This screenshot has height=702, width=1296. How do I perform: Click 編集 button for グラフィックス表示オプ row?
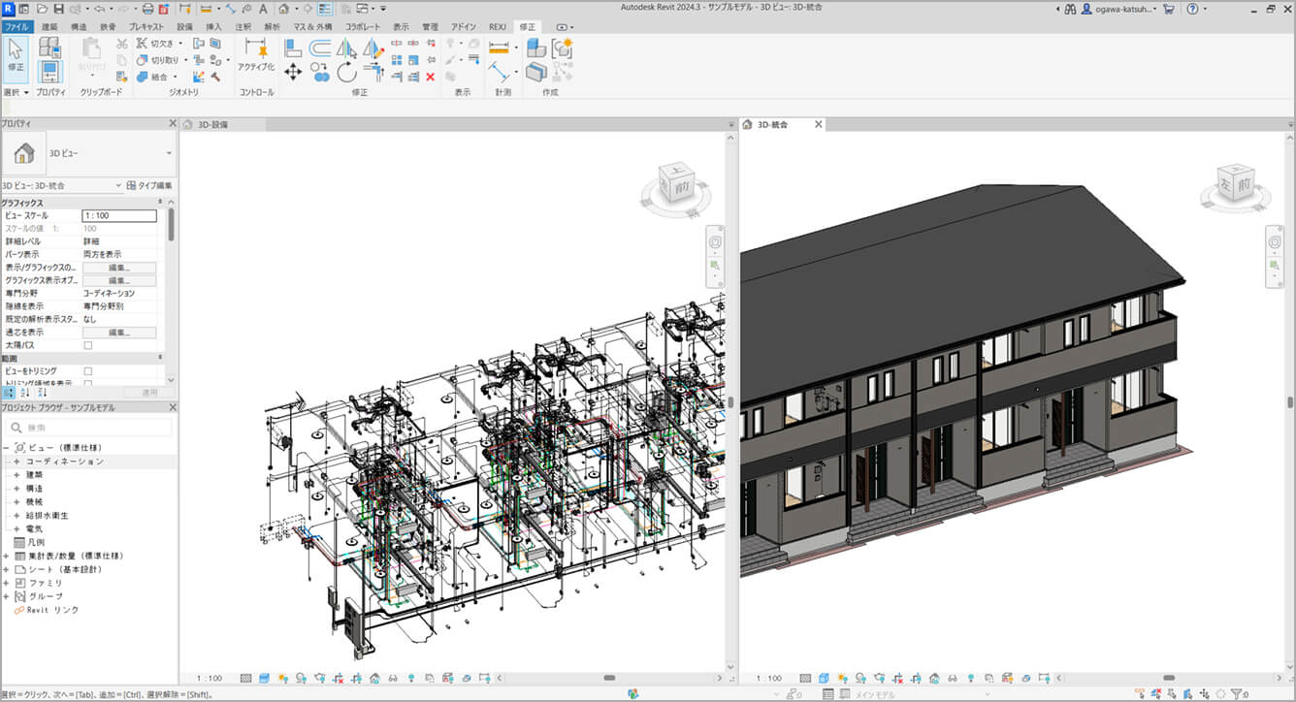119,280
